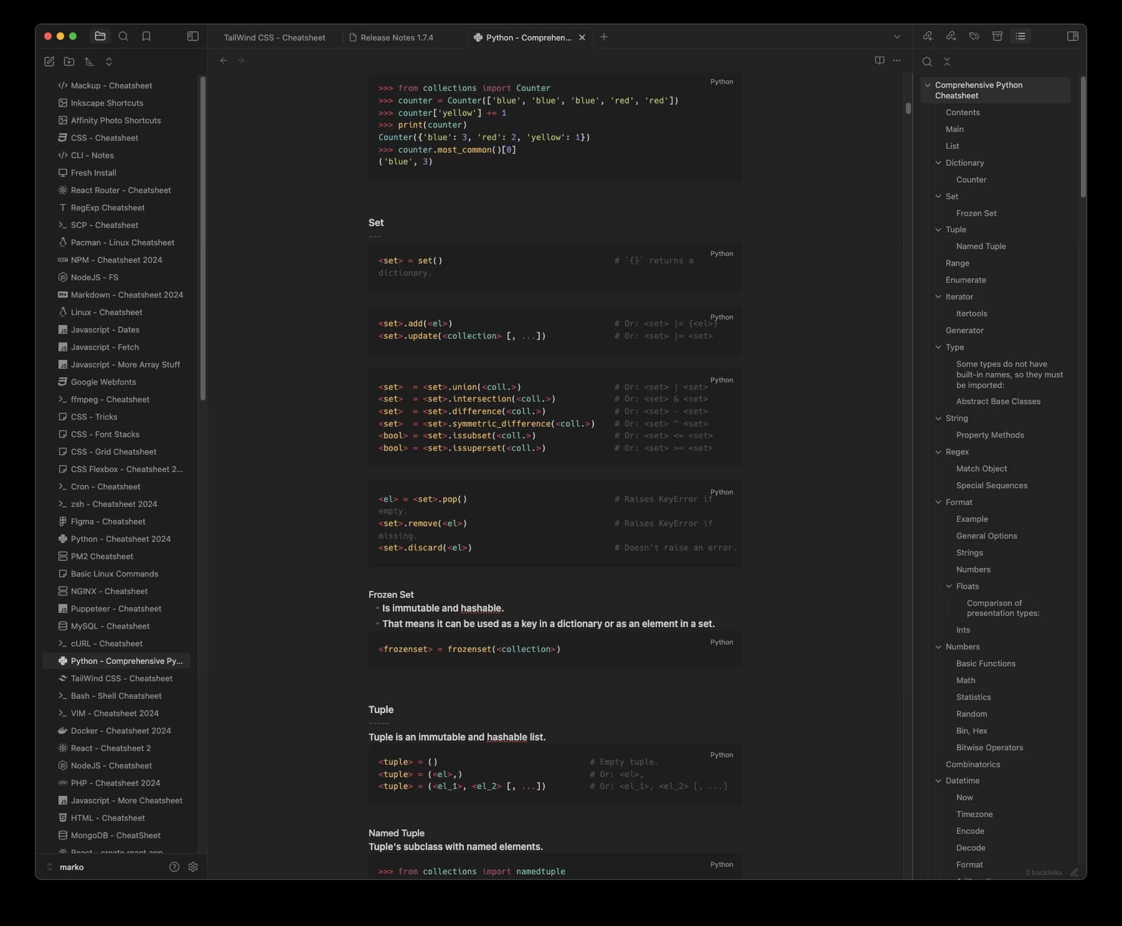Screen dimensions: 1122x926
Task: Click the frozenset code block line
Action: pos(469,649)
